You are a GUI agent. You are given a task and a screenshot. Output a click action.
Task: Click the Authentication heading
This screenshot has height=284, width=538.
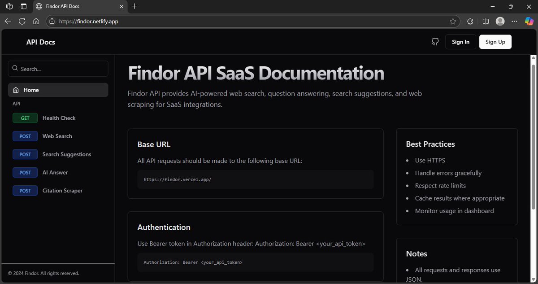(x=164, y=227)
